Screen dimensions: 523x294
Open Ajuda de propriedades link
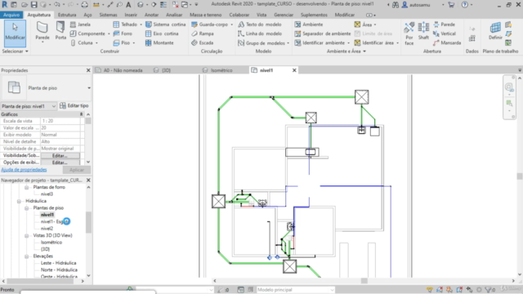point(24,170)
